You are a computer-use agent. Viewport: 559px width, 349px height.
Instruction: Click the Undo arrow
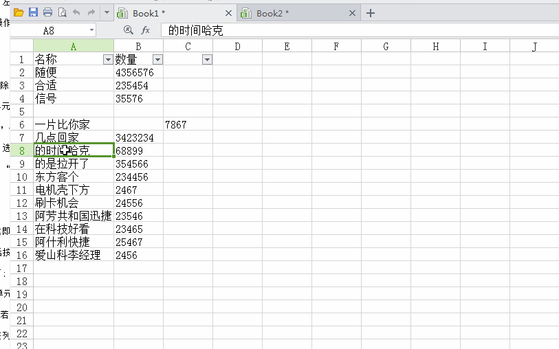pyautogui.click(x=76, y=13)
